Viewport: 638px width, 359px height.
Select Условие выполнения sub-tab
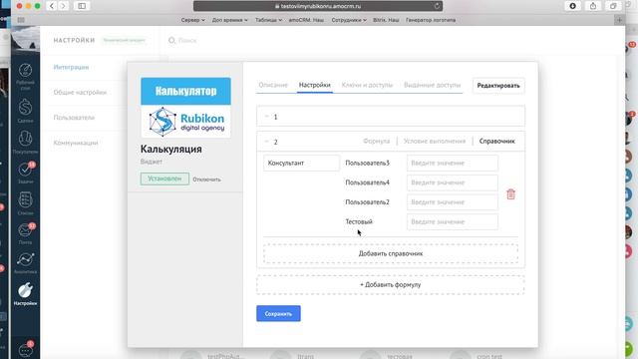435,142
